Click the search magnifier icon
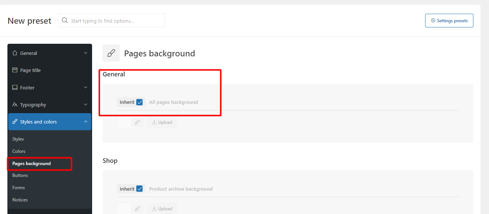The image size is (489, 214). [x=65, y=21]
